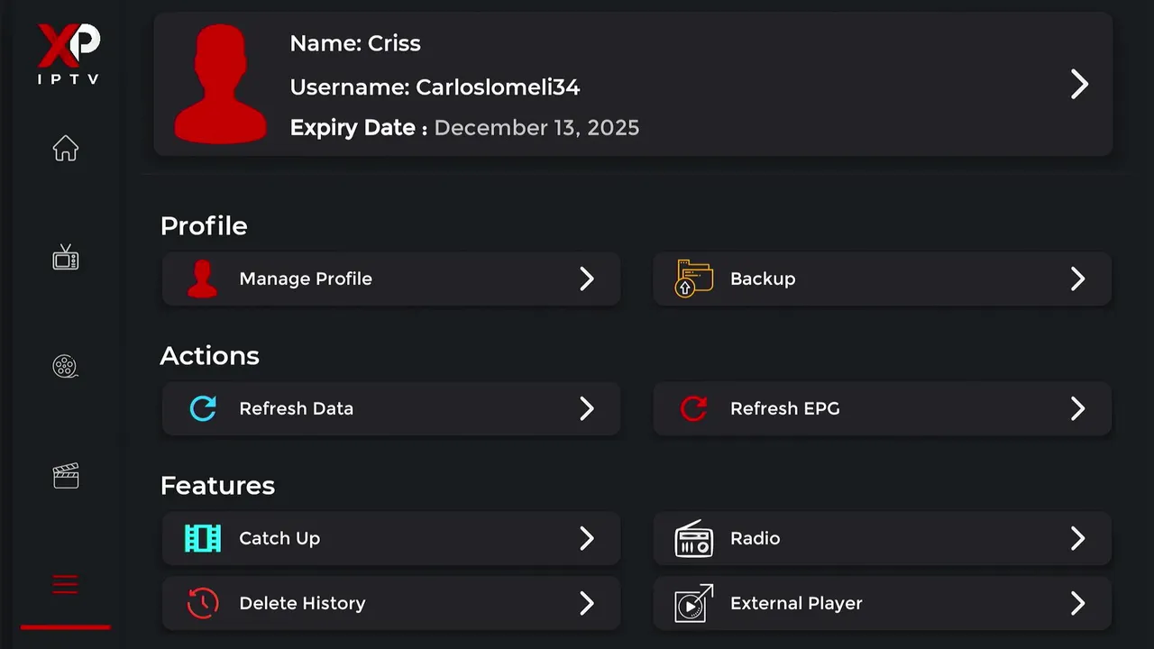Go to Home in the sidebar
This screenshot has width=1154, height=649.
(x=66, y=148)
